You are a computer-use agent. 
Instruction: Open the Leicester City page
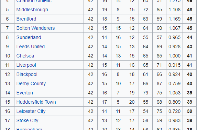[x=31, y=112]
